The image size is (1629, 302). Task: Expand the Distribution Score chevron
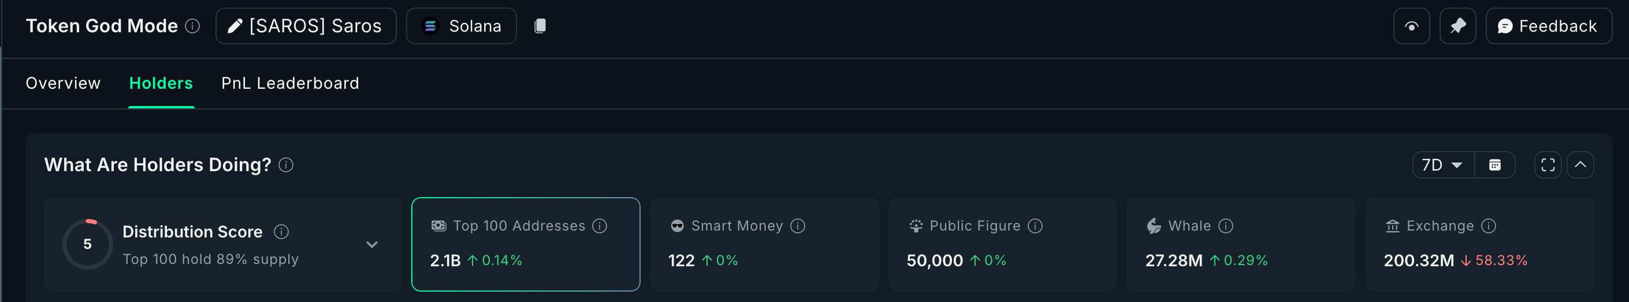[372, 244]
